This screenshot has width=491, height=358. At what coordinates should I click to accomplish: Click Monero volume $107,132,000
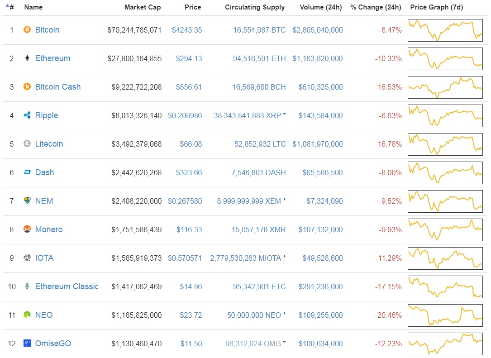(x=321, y=229)
